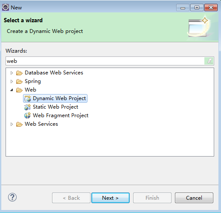Image resolution: width=221 pixels, height=213 pixels.
Task: Click the Web Services folder icon
Action: point(19,124)
